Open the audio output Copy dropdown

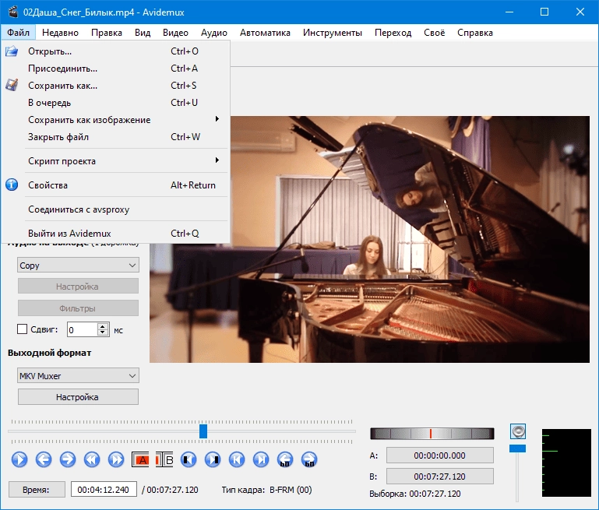[x=78, y=265]
